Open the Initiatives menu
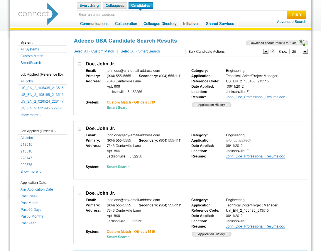Viewport: 321px width, 251px height. [191, 24]
